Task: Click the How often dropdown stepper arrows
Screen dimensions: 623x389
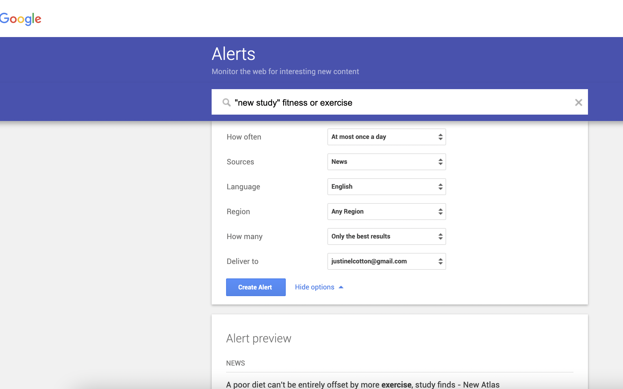Action: (440, 137)
